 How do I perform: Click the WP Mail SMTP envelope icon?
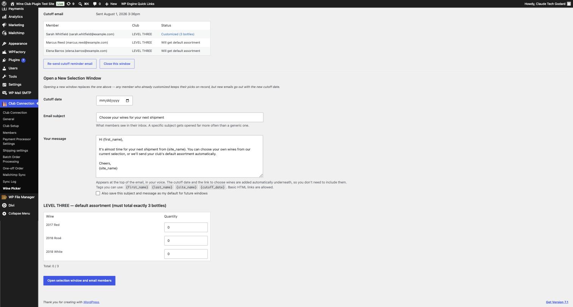(4, 93)
